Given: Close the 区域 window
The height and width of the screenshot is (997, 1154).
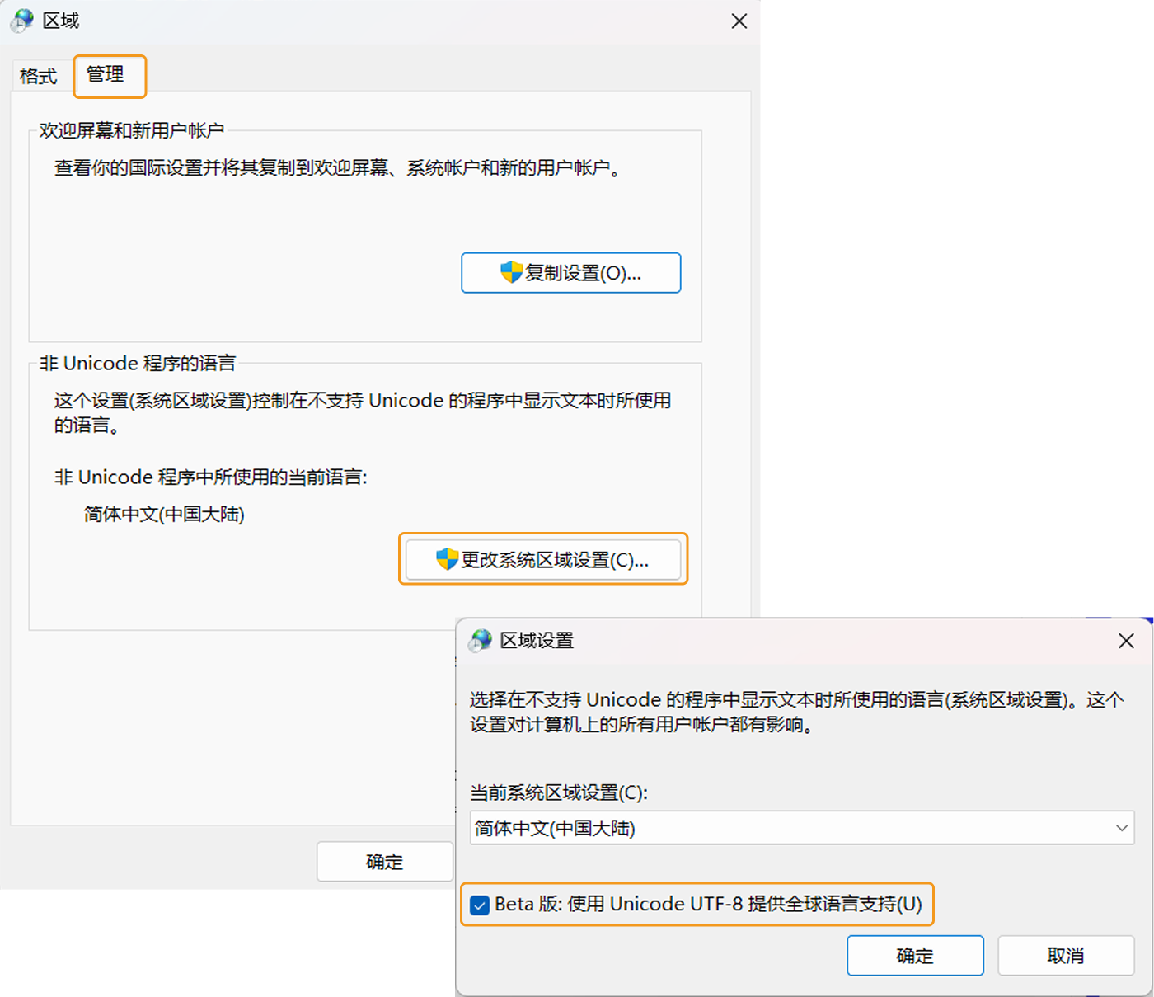Looking at the screenshot, I should coord(739,21).
